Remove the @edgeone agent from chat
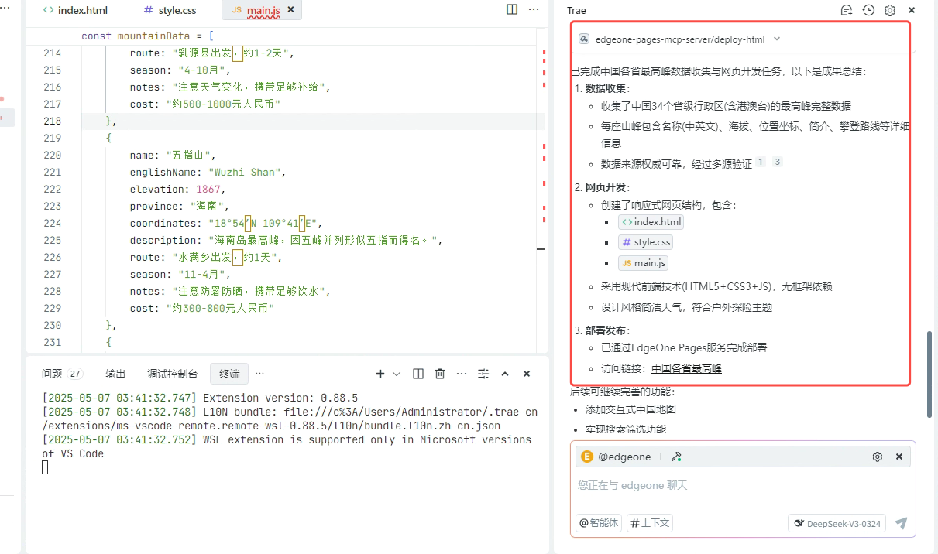 (x=899, y=457)
